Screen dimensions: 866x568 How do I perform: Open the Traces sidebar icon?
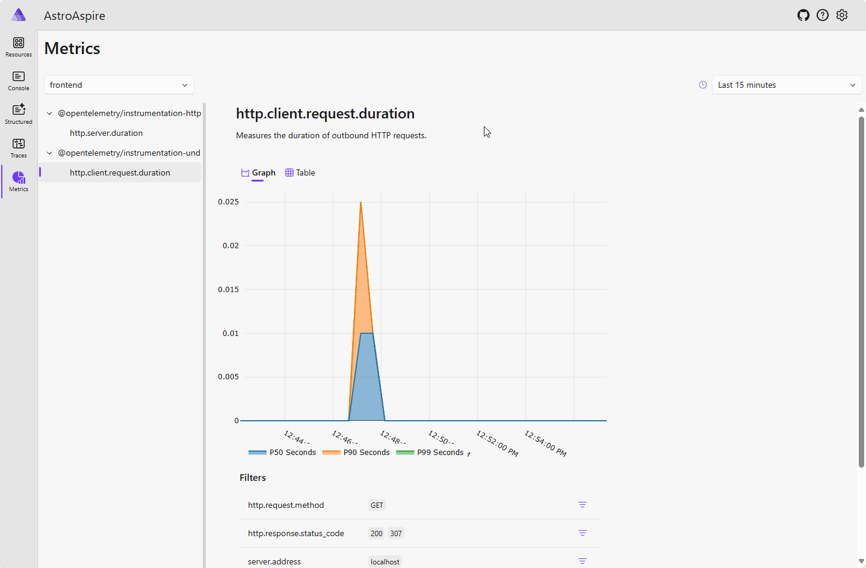tap(19, 148)
